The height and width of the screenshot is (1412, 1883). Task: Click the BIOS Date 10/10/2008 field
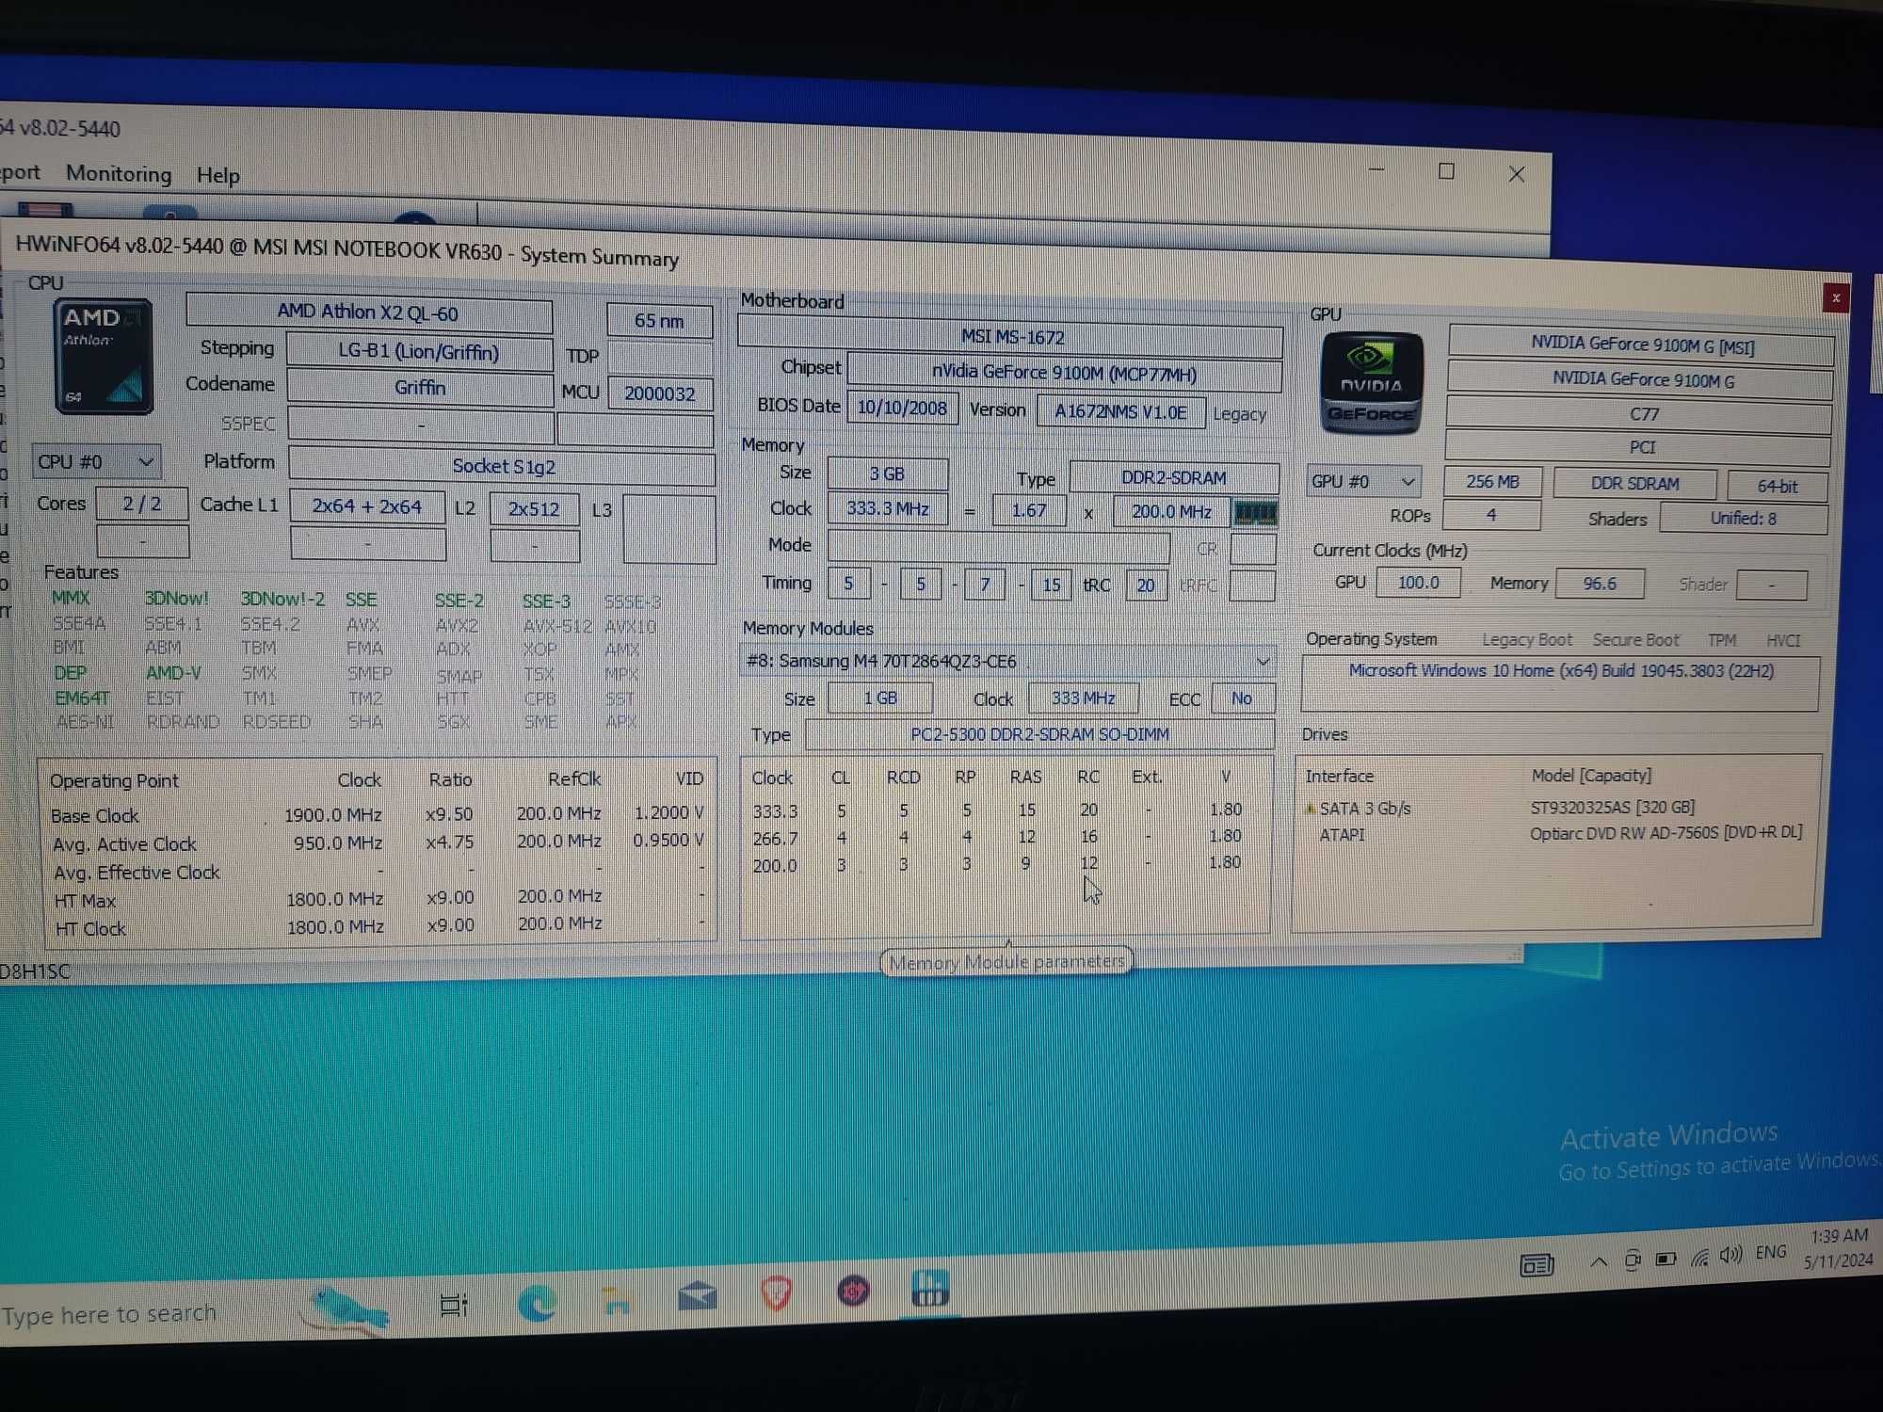[902, 408]
